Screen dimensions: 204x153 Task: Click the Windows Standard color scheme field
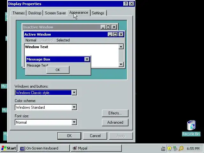coord(46,107)
